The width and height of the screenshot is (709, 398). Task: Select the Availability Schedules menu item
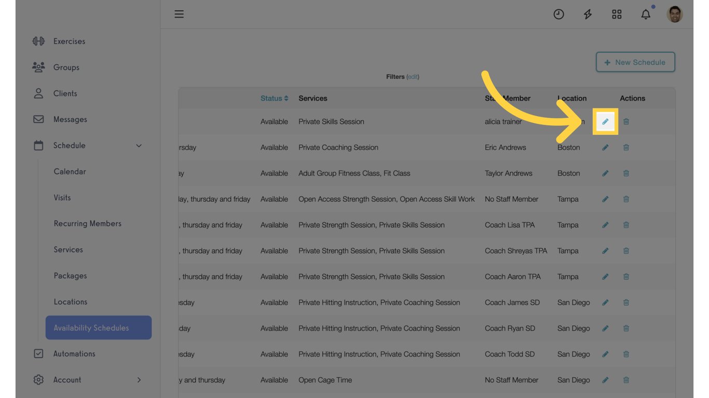click(x=91, y=328)
